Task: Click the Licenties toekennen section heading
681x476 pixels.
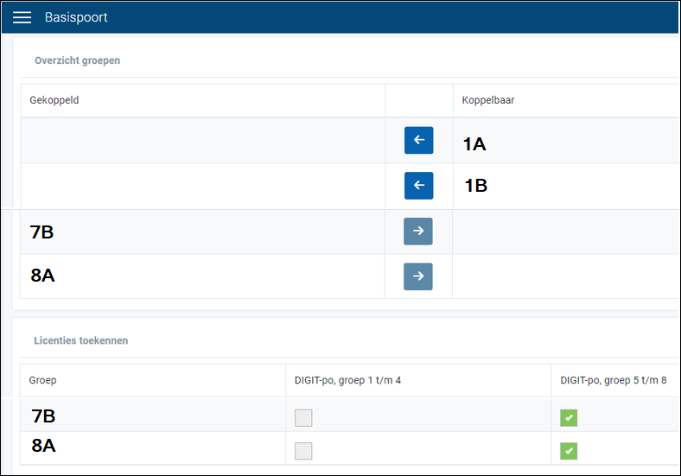Action: 81,340
